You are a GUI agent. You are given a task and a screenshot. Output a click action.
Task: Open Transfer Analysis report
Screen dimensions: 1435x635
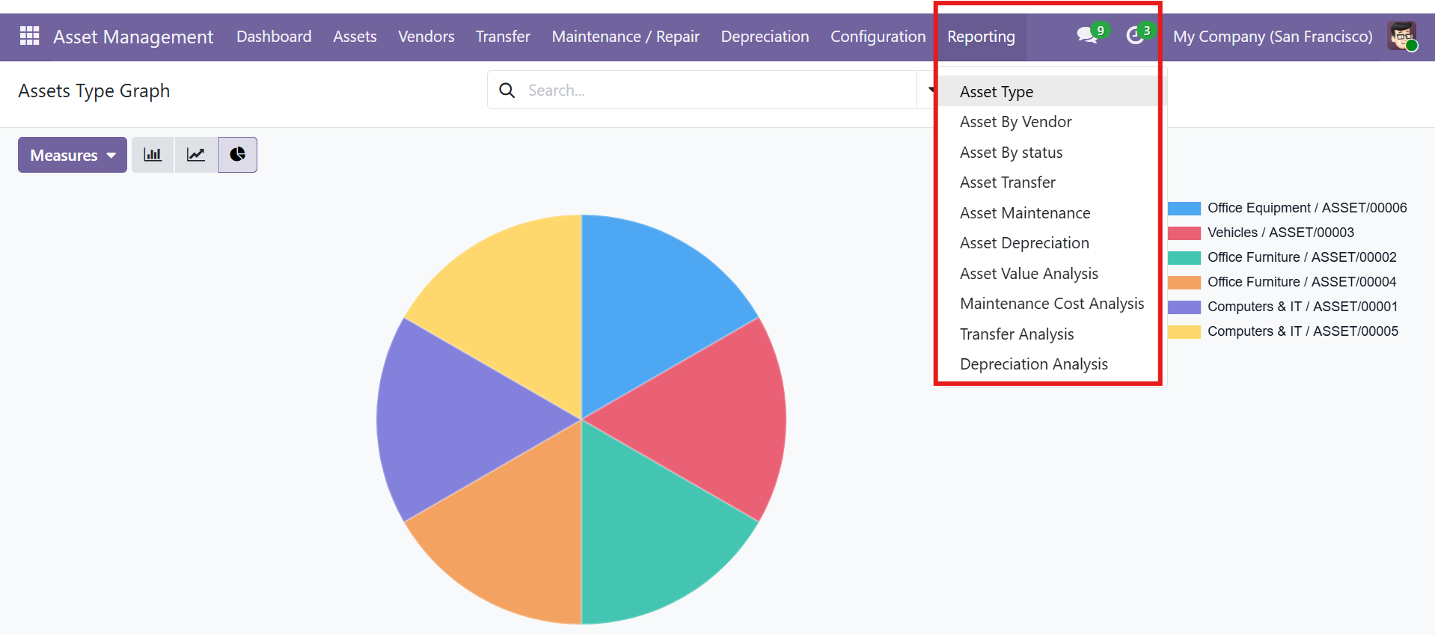[x=1051, y=334]
